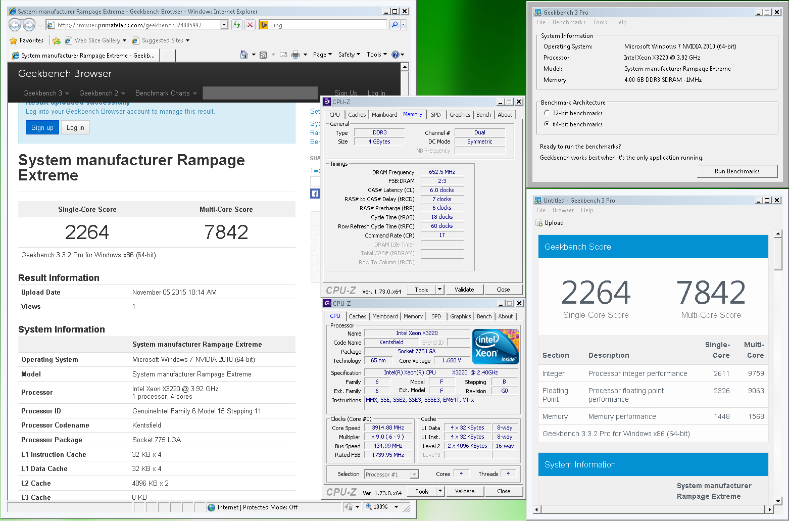Click DRAM Frequency value 652.5 MHz
The image size is (789, 521).
pyautogui.click(x=442, y=172)
